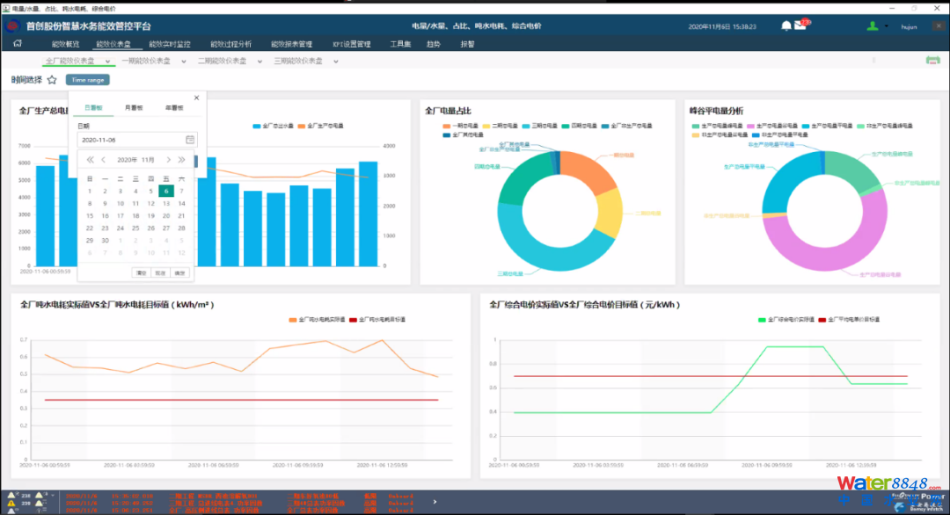950x515 pixels.
Task: Click the home icon in navigation bar
Action: pos(18,43)
